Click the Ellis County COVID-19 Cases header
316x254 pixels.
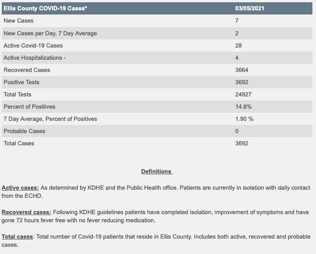tap(45, 9)
